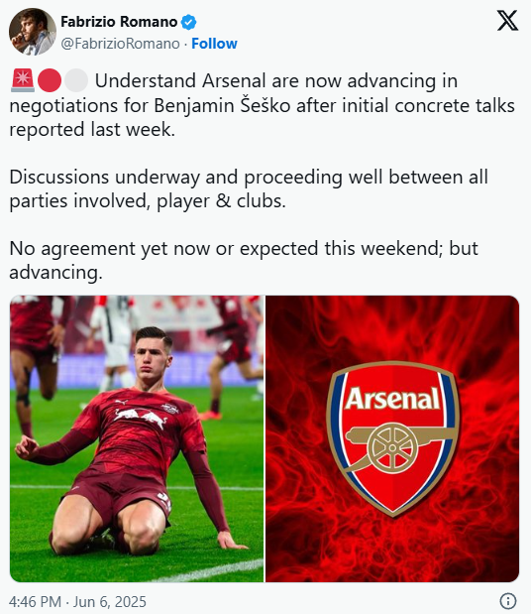Click the blue verified checkmark badge
This screenshot has height=614, width=531.
[x=189, y=22]
